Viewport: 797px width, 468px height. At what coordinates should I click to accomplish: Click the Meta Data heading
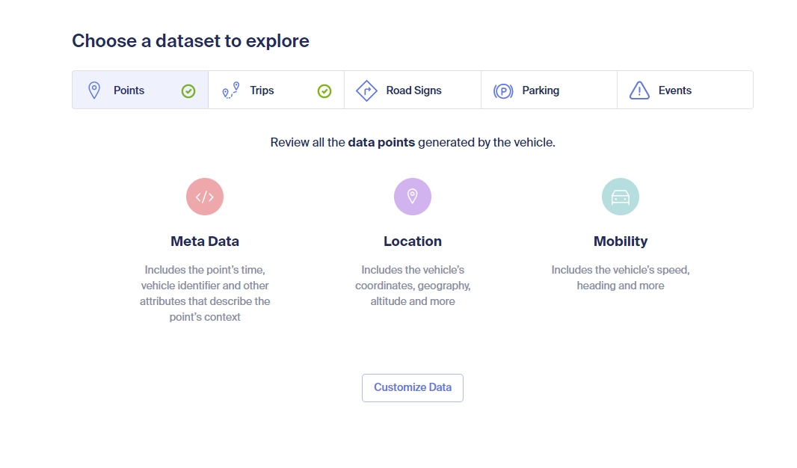[x=205, y=241]
